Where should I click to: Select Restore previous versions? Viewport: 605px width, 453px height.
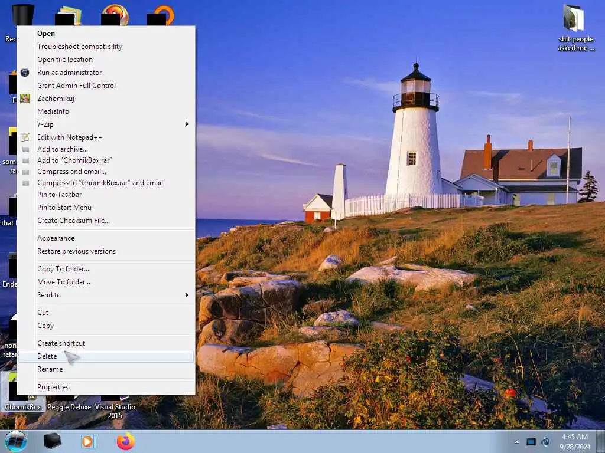[106, 251]
